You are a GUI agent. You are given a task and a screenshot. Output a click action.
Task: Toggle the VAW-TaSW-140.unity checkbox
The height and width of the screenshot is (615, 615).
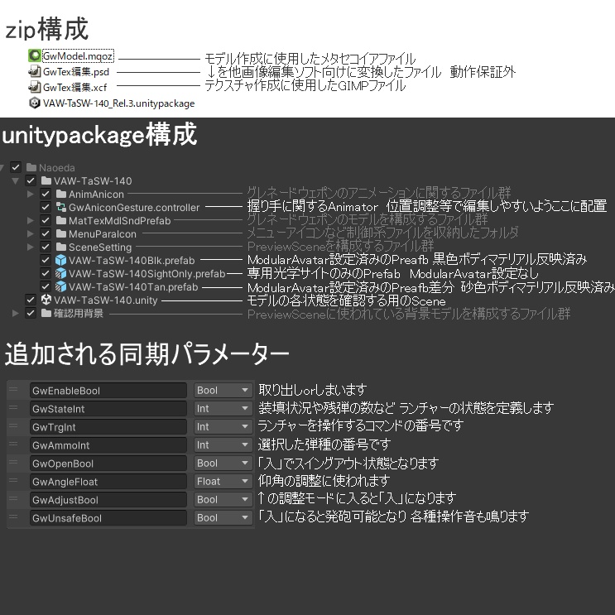click(x=31, y=300)
